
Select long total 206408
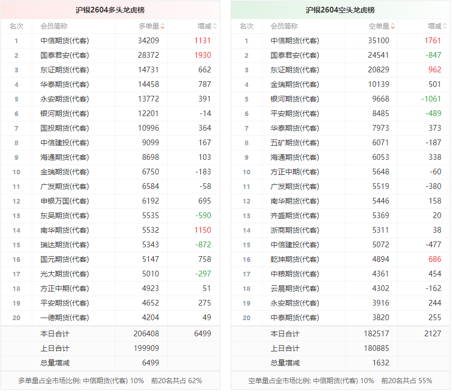tap(146, 334)
